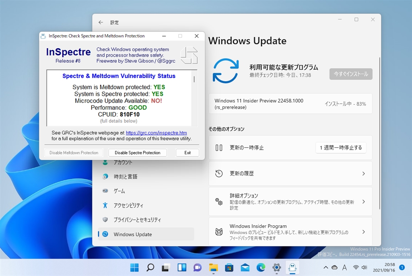
Task: Launch Teams Chat from taskbar
Action: [x=198, y=268]
